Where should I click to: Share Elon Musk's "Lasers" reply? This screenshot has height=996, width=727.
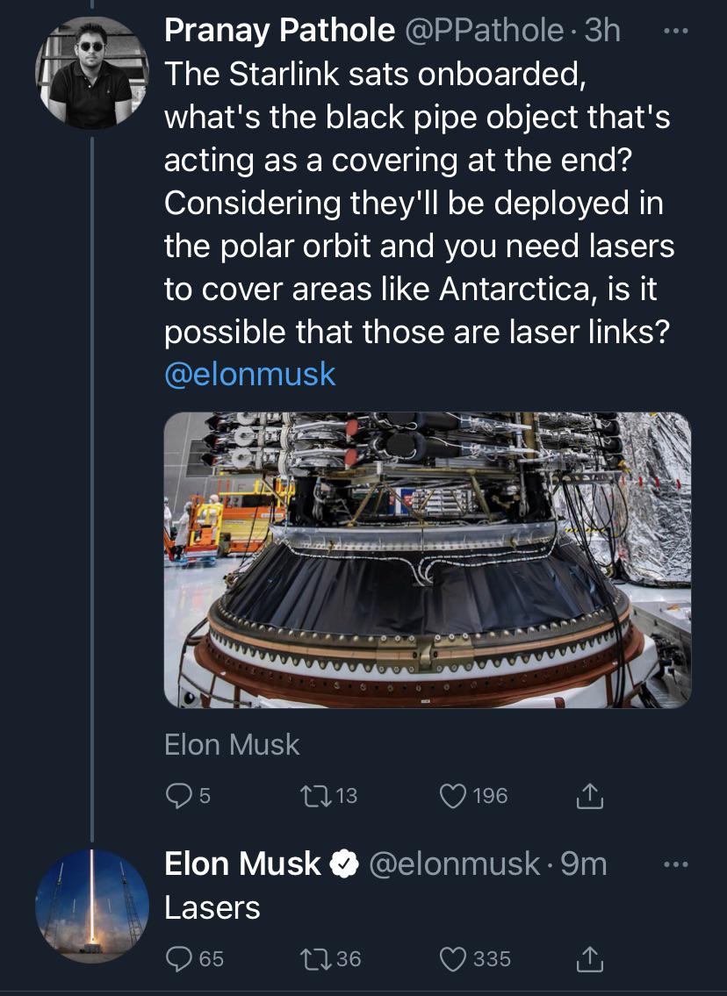(x=591, y=958)
